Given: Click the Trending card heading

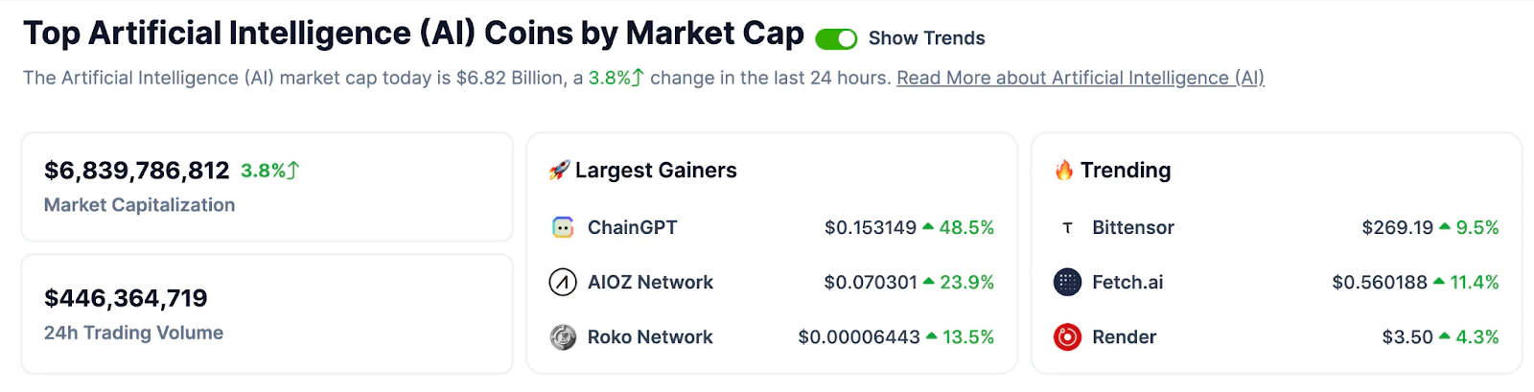Looking at the screenshot, I should point(1126,171).
